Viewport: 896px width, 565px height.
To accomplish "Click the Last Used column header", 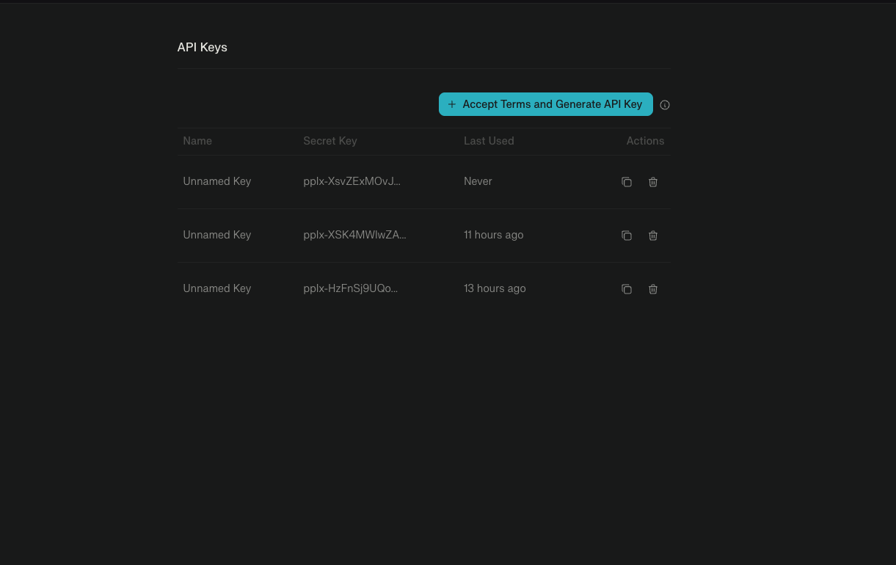I will coord(489,141).
